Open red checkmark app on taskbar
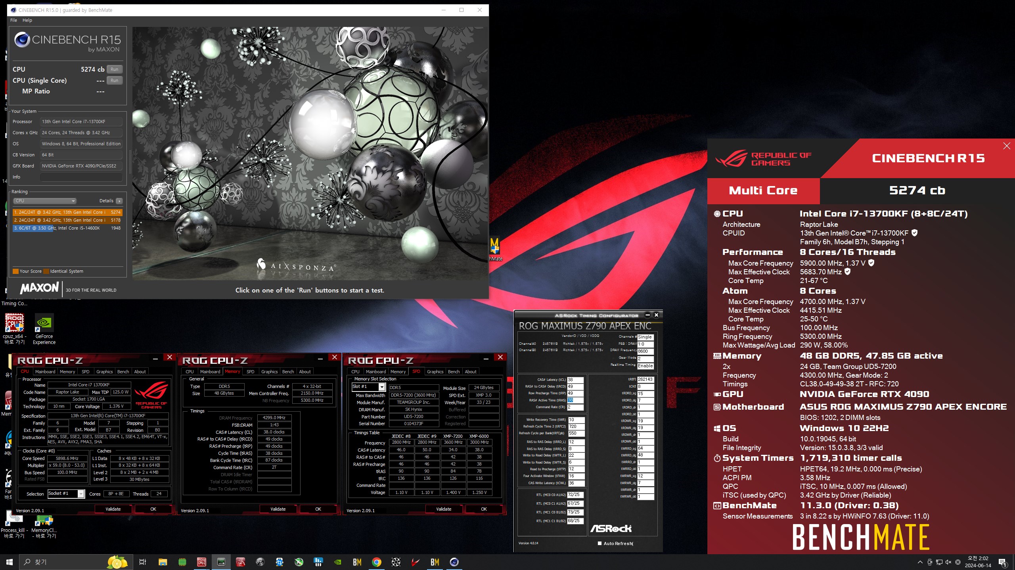The height and width of the screenshot is (570, 1015). pyautogui.click(x=416, y=562)
